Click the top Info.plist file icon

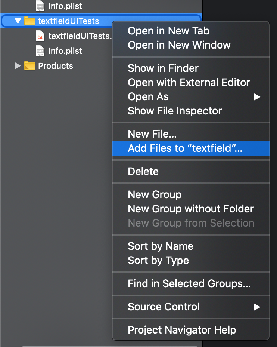(x=40, y=6)
